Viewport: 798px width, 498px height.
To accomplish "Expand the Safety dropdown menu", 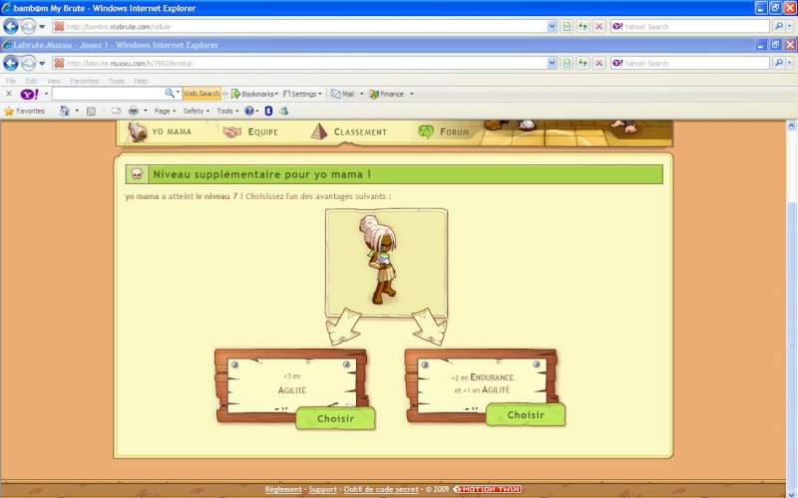I will pyautogui.click(x=196, y=111).
